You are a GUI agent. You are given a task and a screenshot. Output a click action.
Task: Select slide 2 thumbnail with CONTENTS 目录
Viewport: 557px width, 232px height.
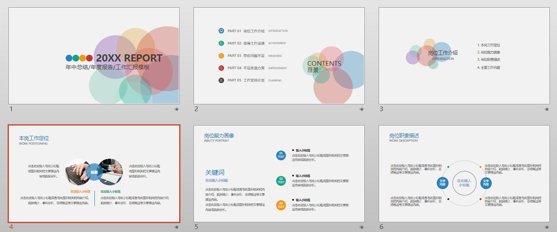(x=279, y=56)
